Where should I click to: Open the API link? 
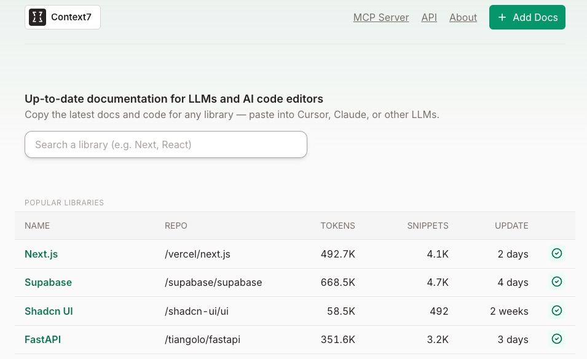(x=429, y=17)
